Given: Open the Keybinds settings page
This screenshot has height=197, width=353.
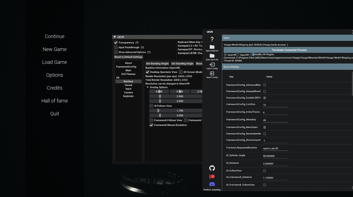Looking at the screenshot, I should click(x=128, y=96).
